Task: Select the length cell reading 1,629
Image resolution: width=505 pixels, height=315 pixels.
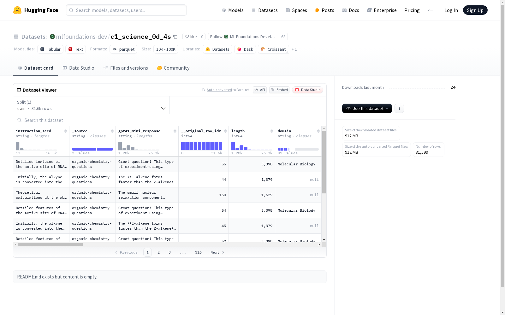Action: coord(252,195)
